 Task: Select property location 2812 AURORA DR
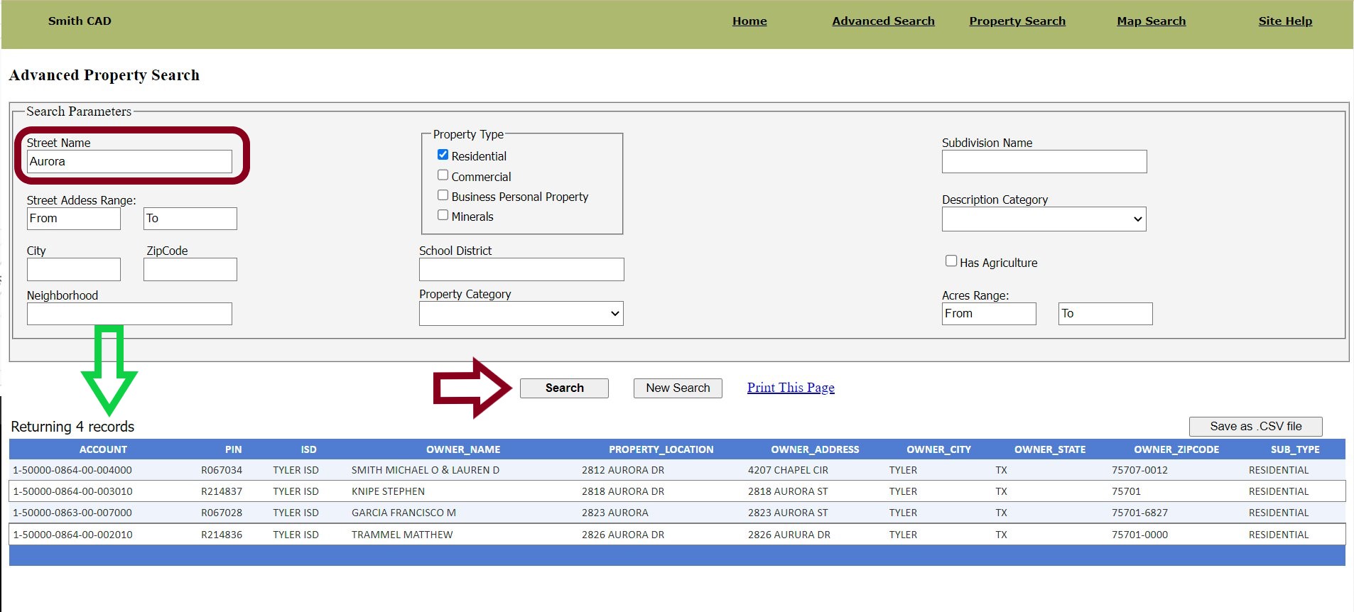(623, 470)
